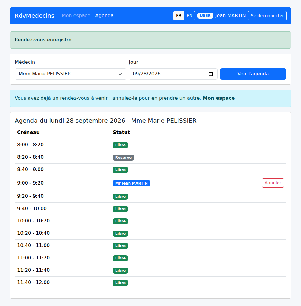Go to the Agenda navigation item
301x306 pixels.
pyautogui.click(x=104, y=16)
